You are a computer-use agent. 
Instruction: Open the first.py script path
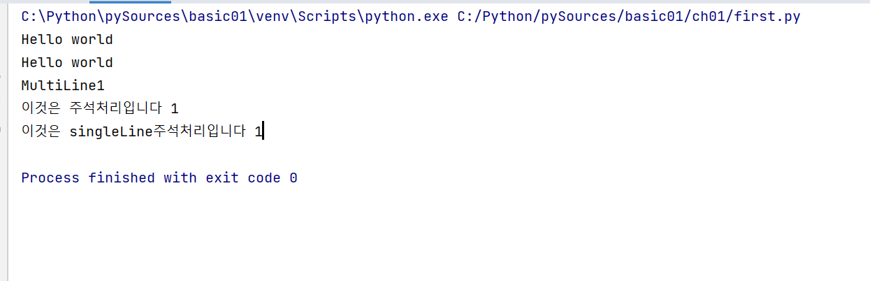click(629, 17)
